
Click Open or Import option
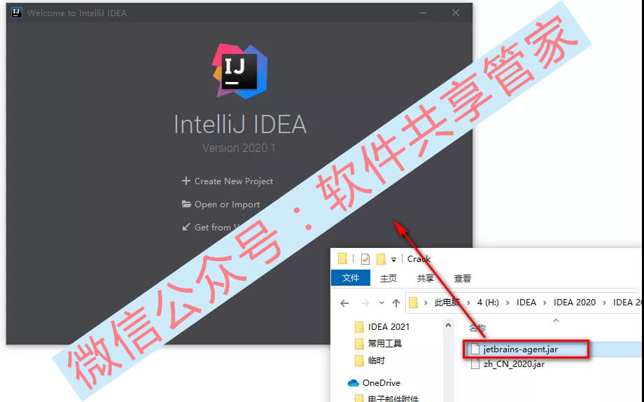pyautogui.click(x=227, y=205)
